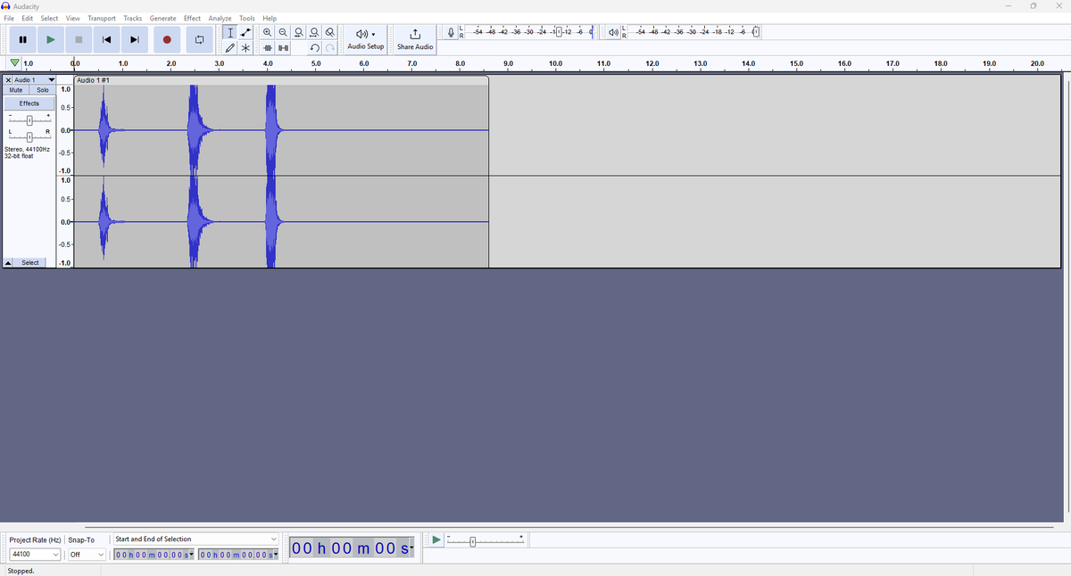The width and height of the screenshot is (1071, 576).
Task: Select the Envelope tool
Action: point(245,32)
